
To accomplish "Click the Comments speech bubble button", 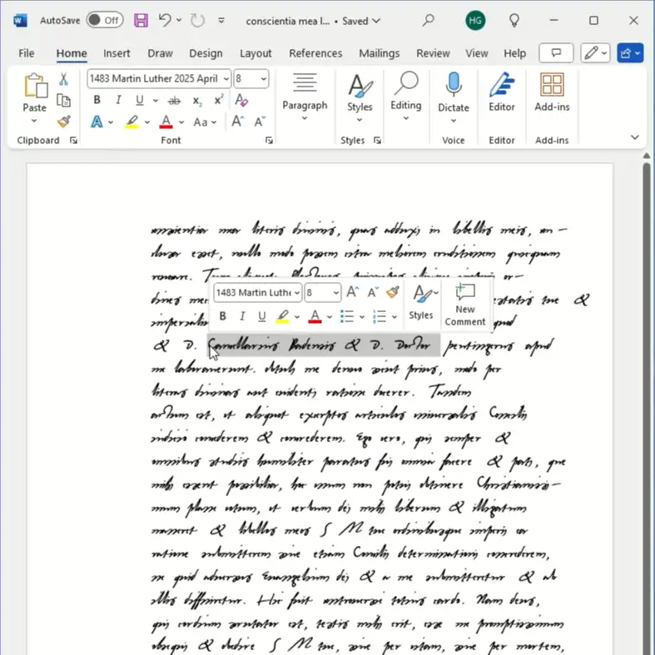I will (556, 53).
